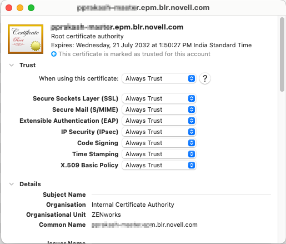Minimize the window with the yellow button
286x244 pixels.
click(x=20, y=8)
